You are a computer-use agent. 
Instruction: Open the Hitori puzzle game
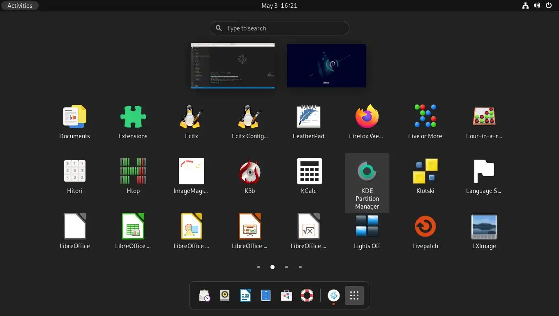[74, 176]
